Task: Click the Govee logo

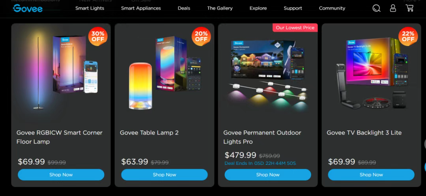Action: (x=28, y=8)
